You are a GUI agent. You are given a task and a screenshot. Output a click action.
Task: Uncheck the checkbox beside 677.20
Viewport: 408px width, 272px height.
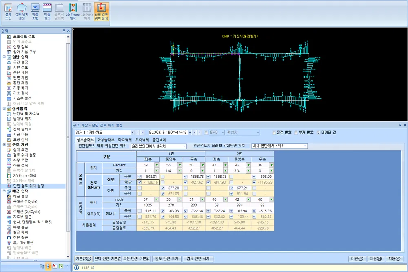[163, 188]
